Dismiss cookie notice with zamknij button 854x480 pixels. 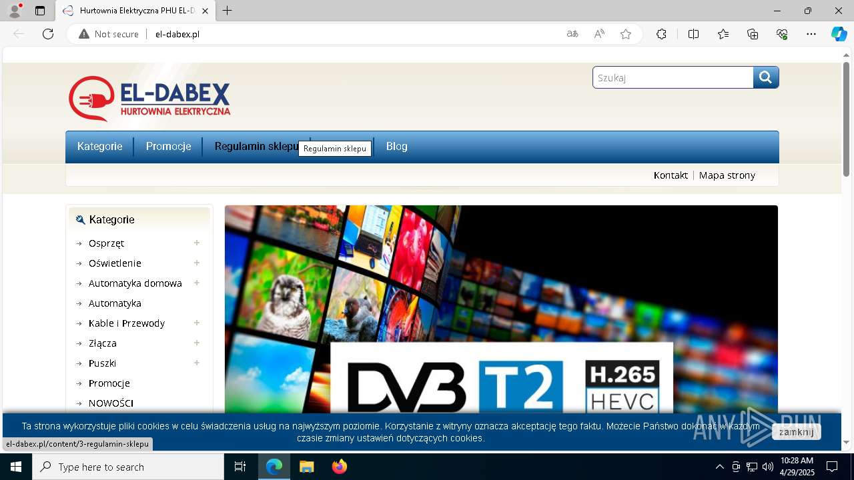[796, 432]
